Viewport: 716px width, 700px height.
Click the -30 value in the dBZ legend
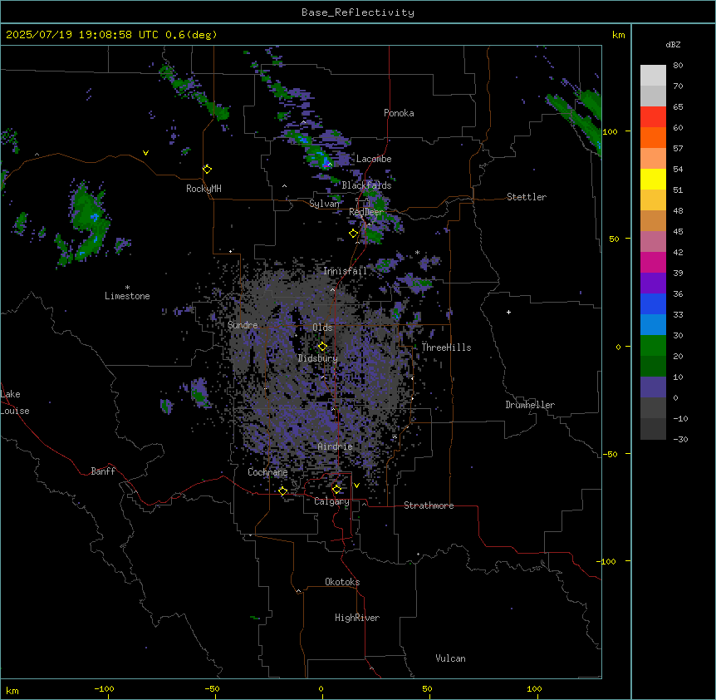(681, 439)
